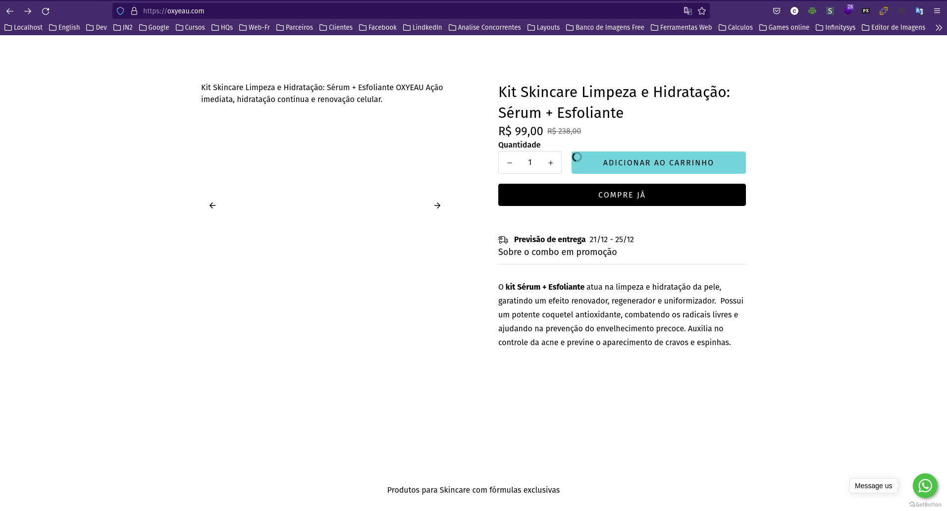This screenshot has height=511, width=947.
Task: Open WhatsApp chat button
Action: (x=925, y=486)
